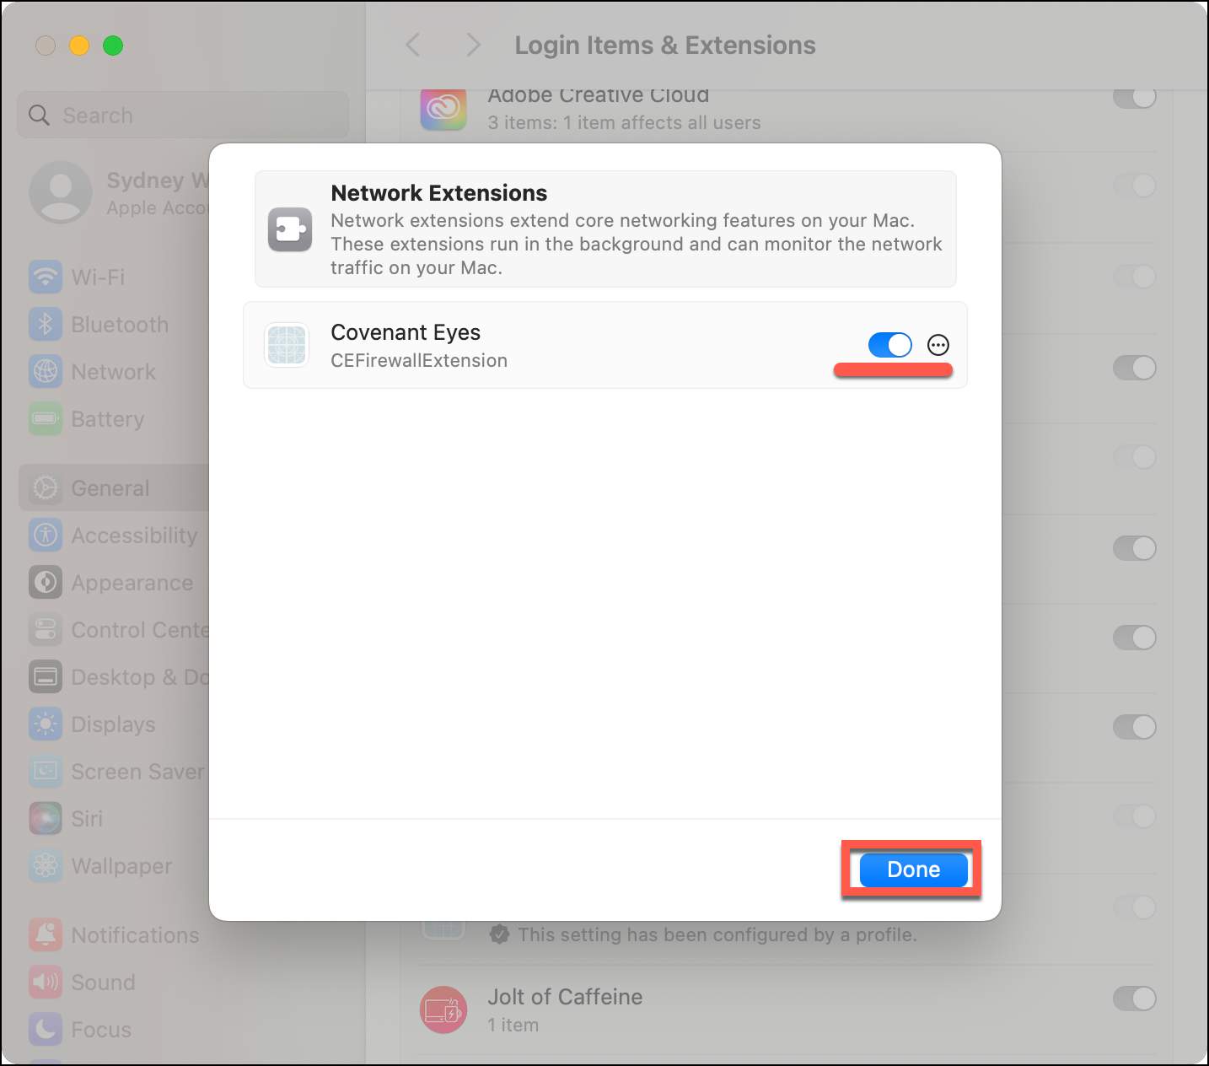The width and height of the screenshot is (1209, 1066).
Task: Open Desktop & Dock icon in sidebar
Action: pyautogui.click(x=46, y=676)
